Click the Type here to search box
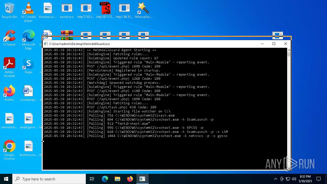This screenshot has height=184, width=327. pyautogui.click(x=49, y=179)
